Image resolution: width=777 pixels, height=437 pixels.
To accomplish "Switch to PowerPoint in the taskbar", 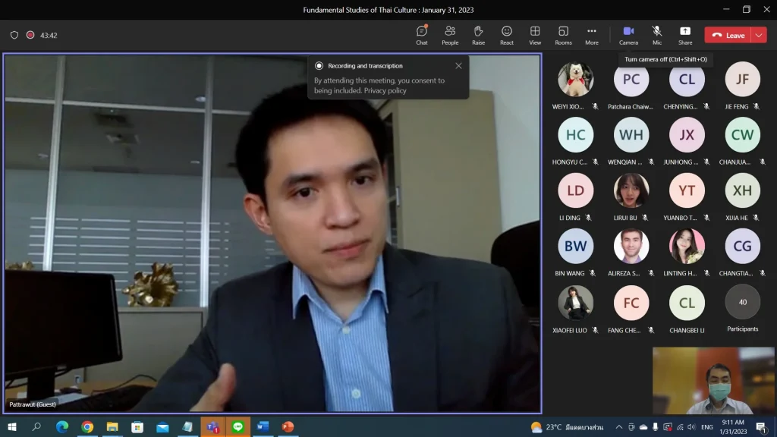I will (288, 427).
